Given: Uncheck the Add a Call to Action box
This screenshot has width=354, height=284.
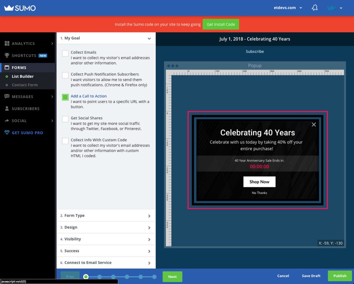Looking at the screenshot, I should pyautogui.click(x=65, y=97).
